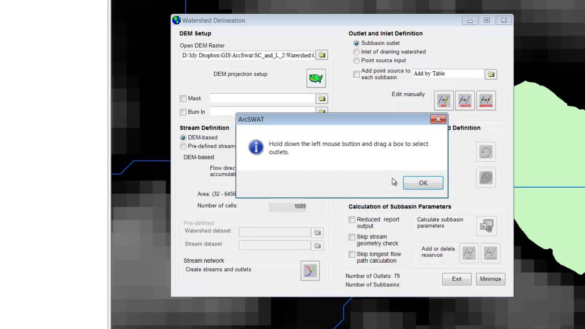Click the folder icon beside Watershed dataset
This screenshot has width=585, height=329.
[317, 233]
